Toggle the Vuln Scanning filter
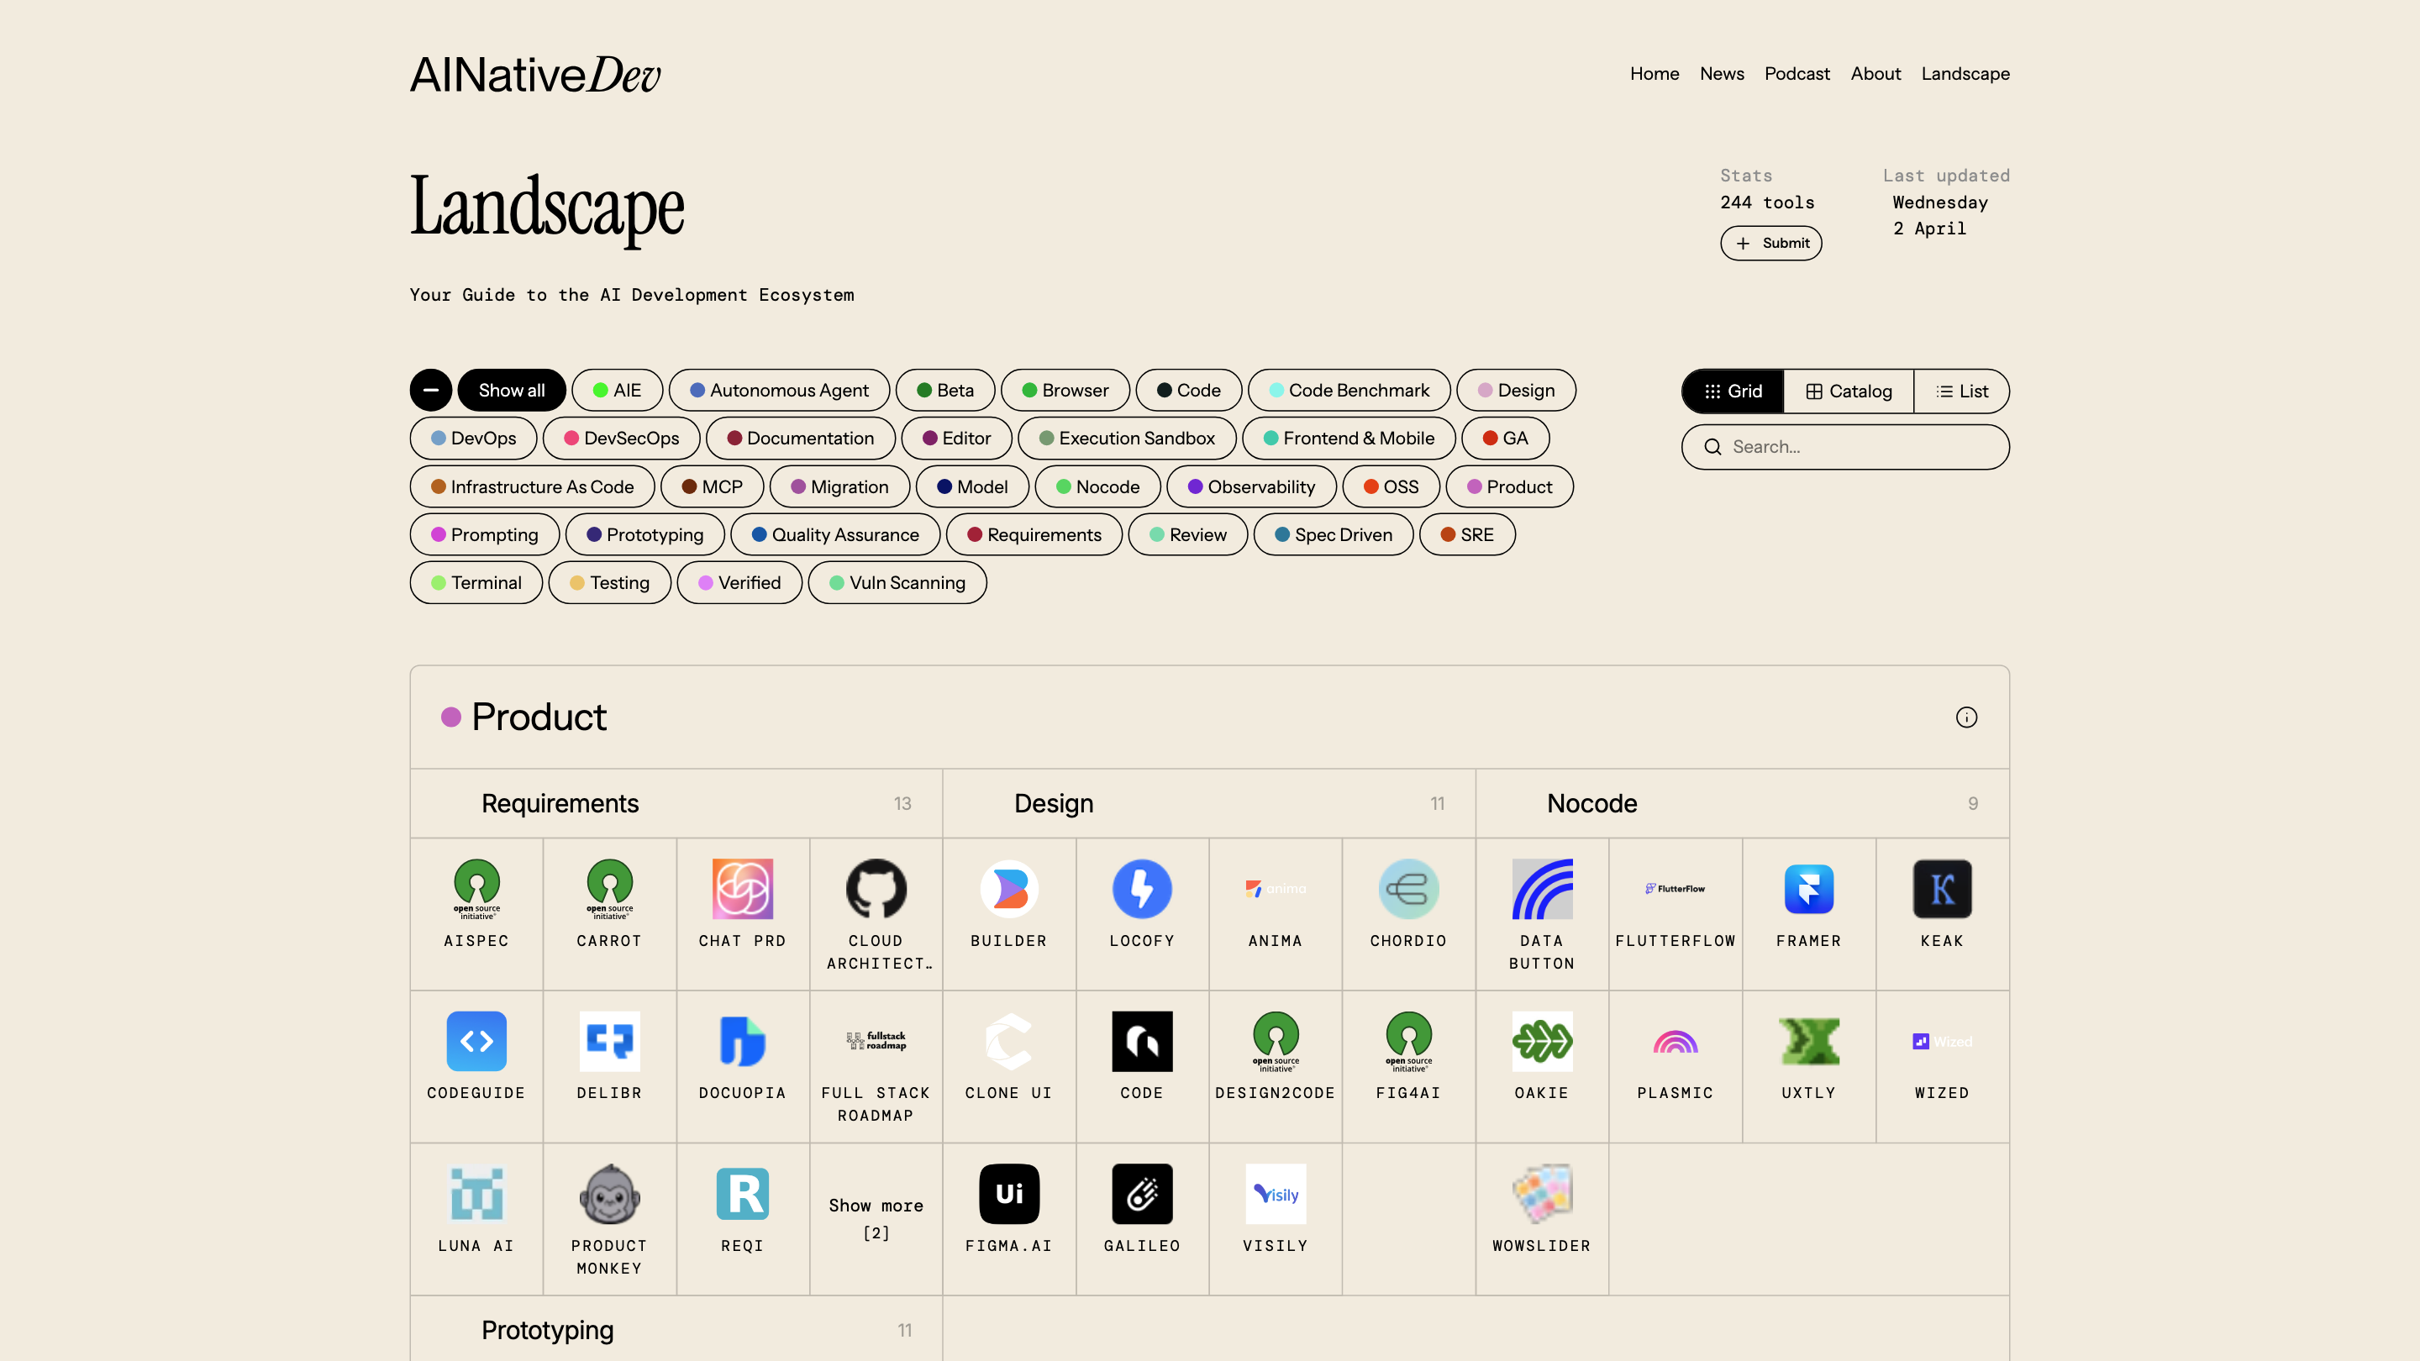Screen dimensions: 2420x1361 (x=897, y=582)
